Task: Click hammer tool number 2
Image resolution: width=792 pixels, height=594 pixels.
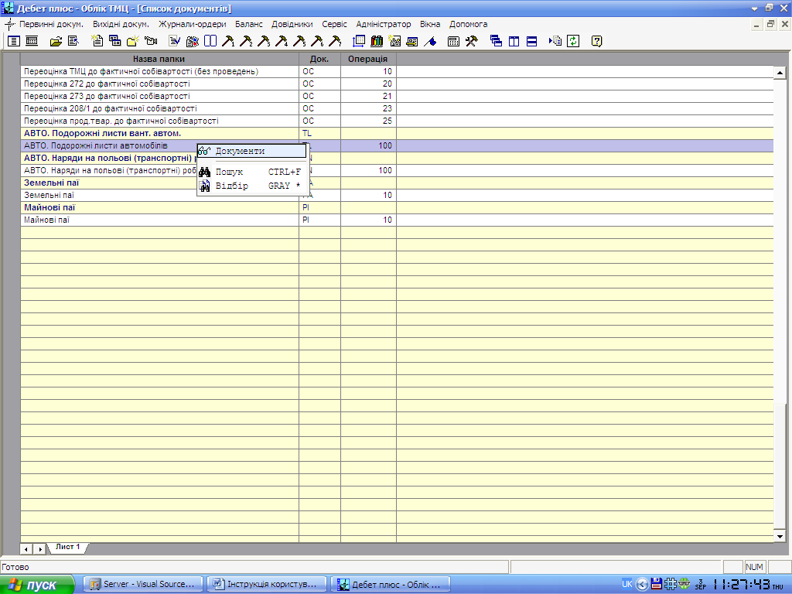Action: coord(246,42)
